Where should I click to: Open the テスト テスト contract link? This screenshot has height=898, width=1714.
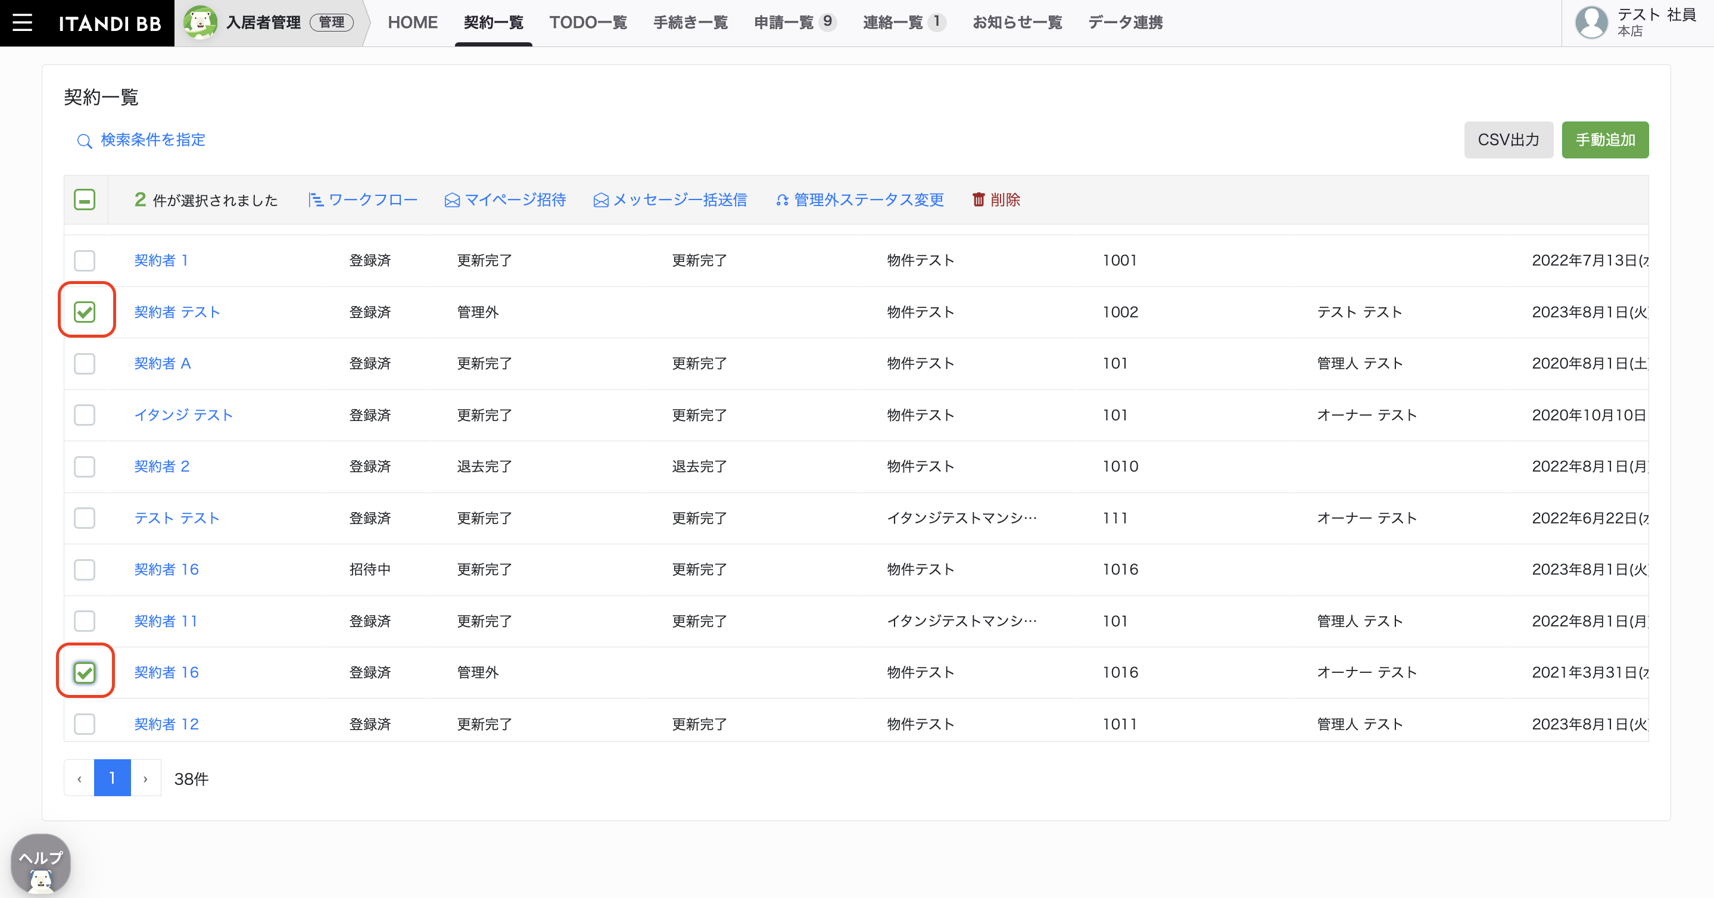tap(177, 518)
